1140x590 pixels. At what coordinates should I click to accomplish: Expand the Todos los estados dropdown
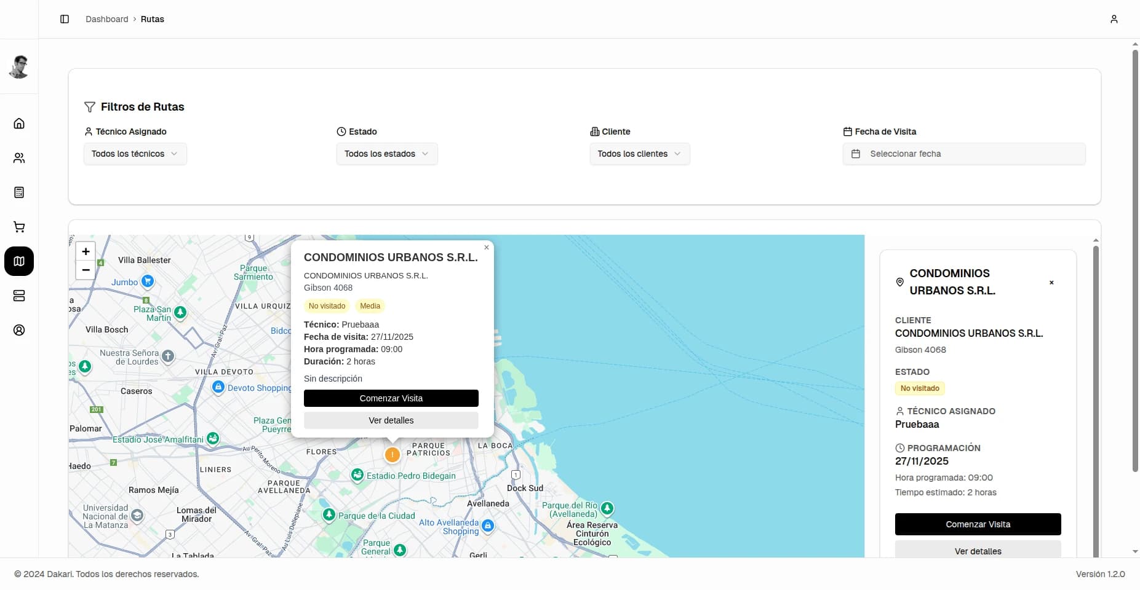tap(387, 154)
